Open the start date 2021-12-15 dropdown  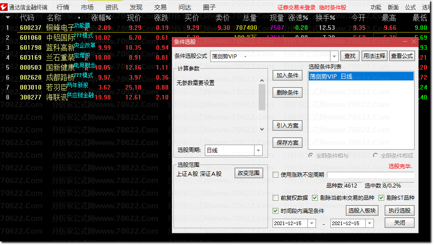click(x=311, y=223)
